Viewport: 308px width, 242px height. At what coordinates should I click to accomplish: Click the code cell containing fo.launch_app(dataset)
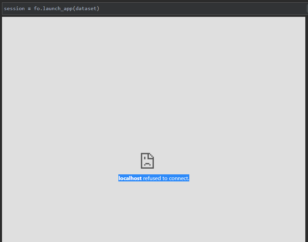pos(155,9)
